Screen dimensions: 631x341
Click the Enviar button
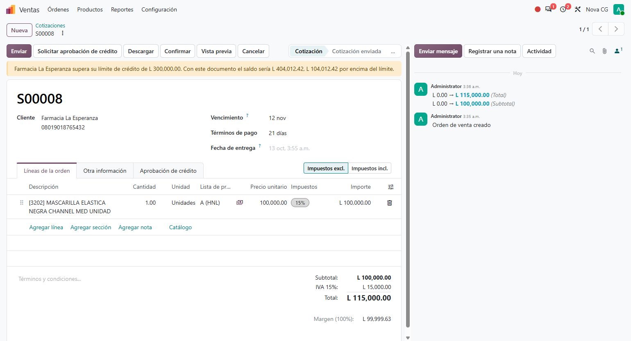[x=19, y=51]
